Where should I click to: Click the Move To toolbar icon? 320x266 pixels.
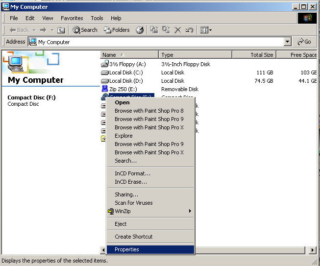[x=154, y=30]
